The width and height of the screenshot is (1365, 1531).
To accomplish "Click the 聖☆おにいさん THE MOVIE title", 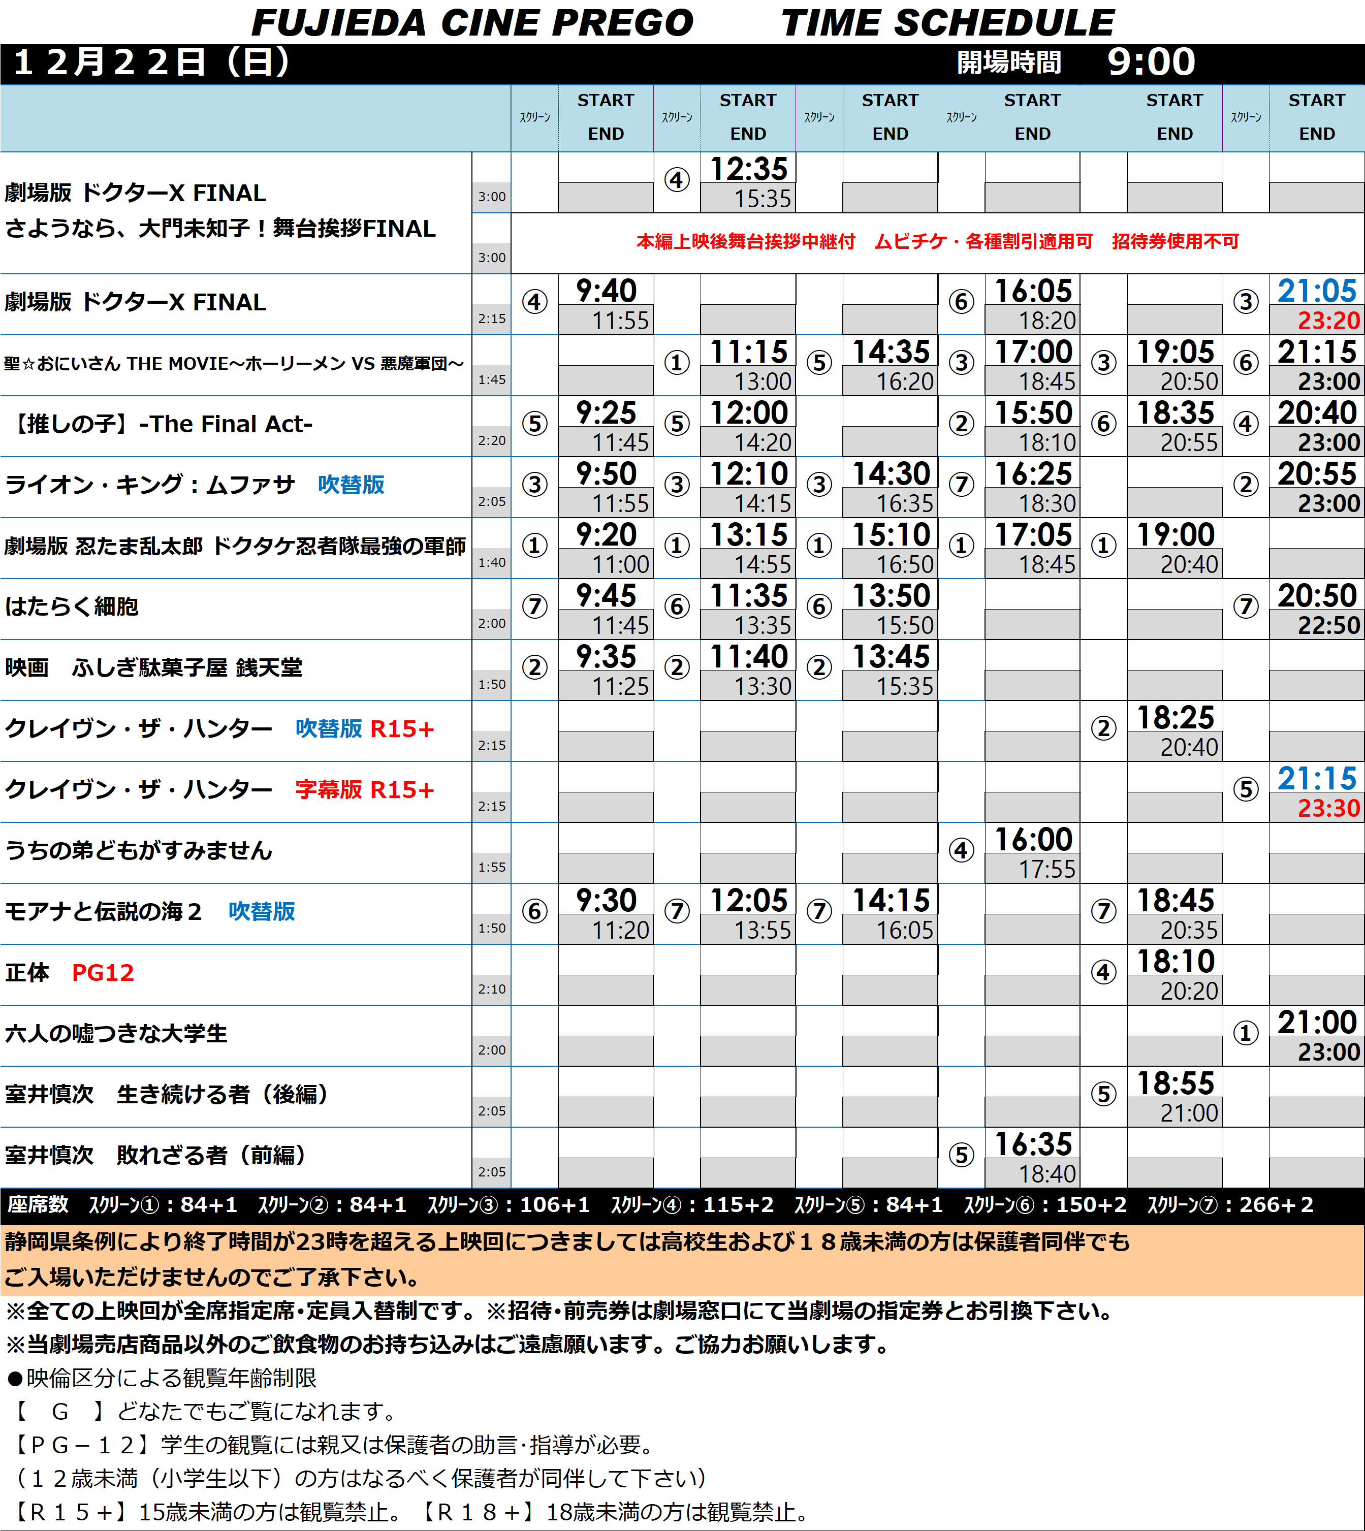I will click(x=234, y=364).
